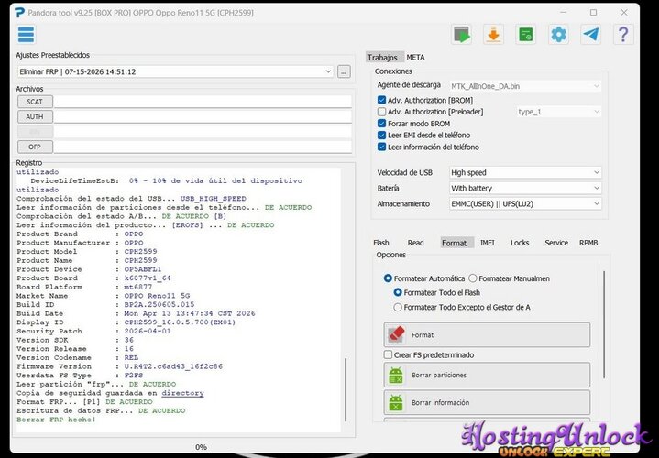Screen dimensions: 659x458
Task: Click the 'OP5ABFL1' Product Device value
Action: [143, 269]
